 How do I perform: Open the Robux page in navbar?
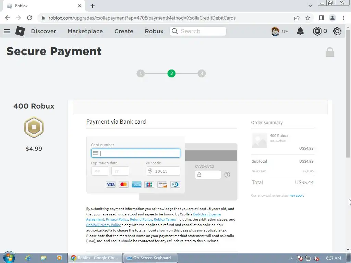(154, 31)
